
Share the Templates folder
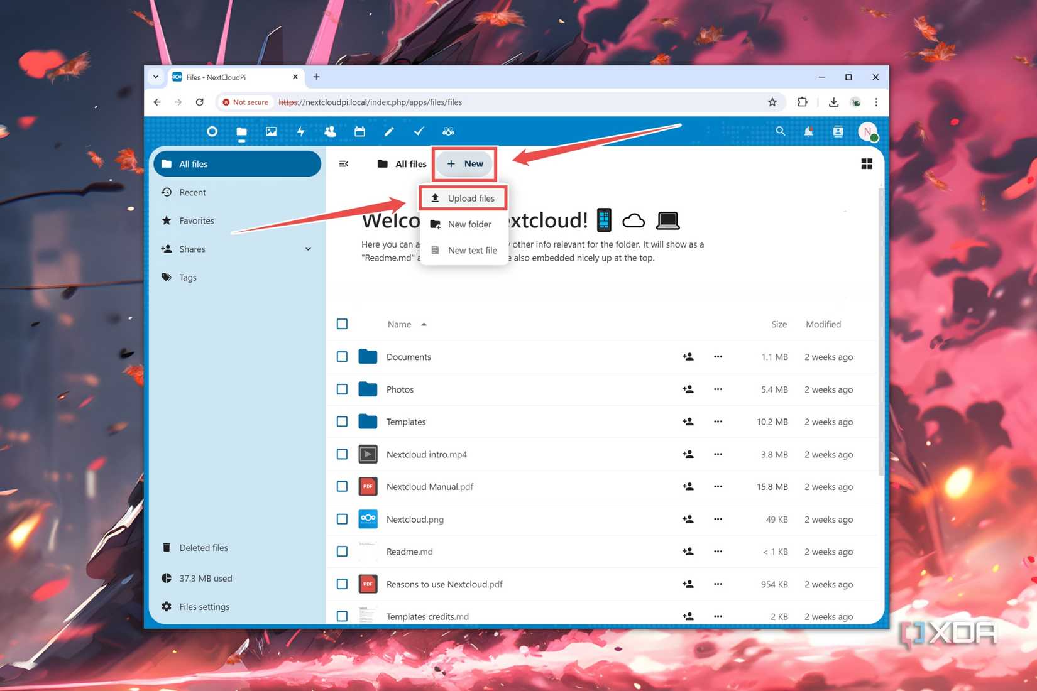click(688, 422)
